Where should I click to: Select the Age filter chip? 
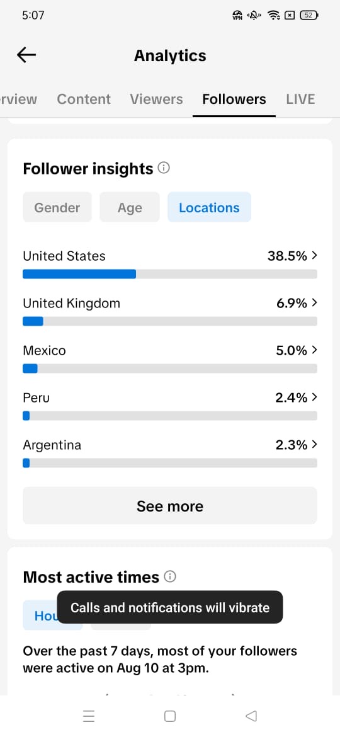tap(130, 207)
